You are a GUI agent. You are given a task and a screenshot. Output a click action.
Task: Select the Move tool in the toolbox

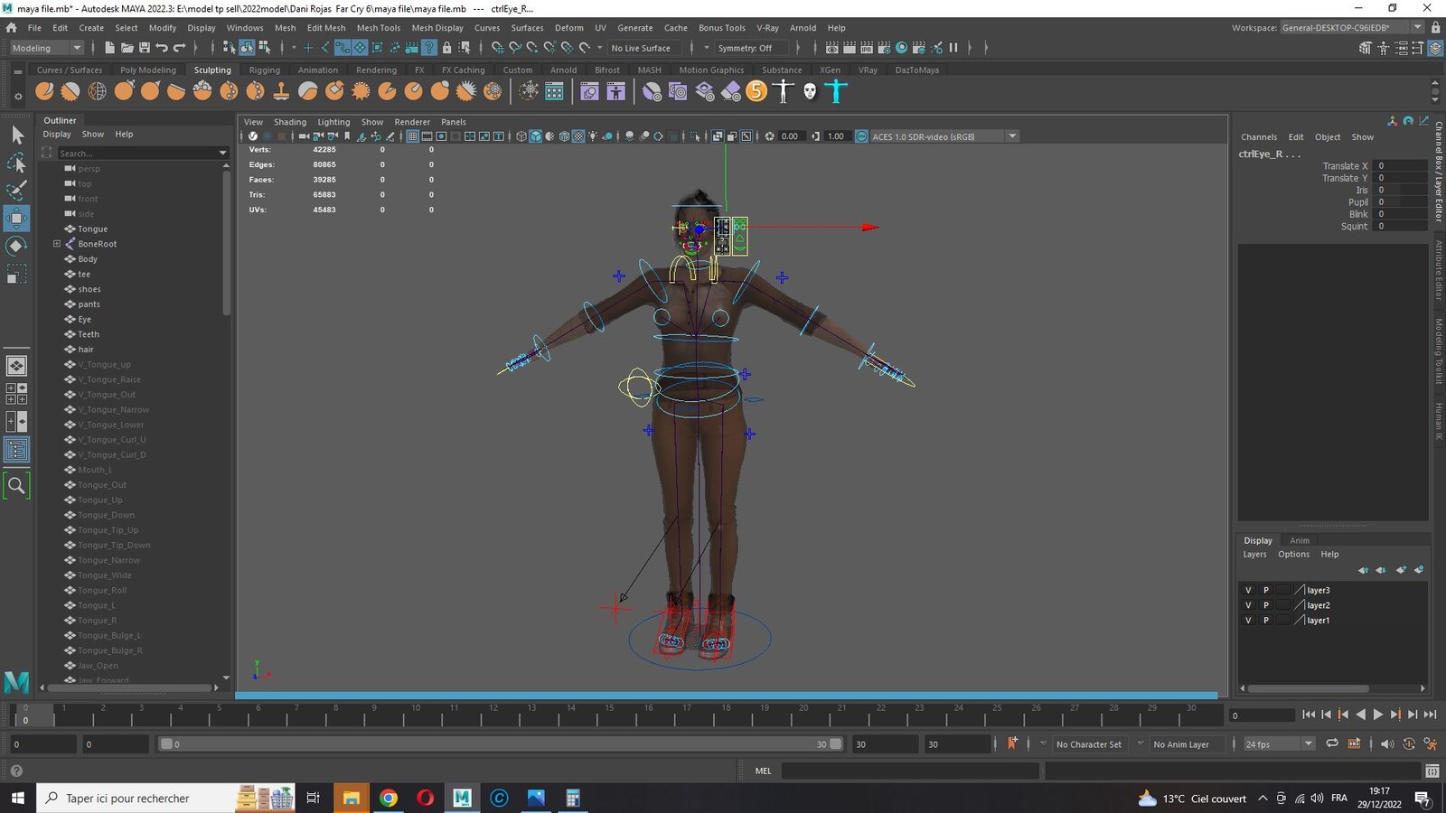coord(16,218)
